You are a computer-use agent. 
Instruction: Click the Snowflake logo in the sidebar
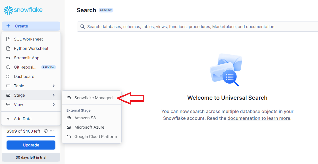point(23,10)
